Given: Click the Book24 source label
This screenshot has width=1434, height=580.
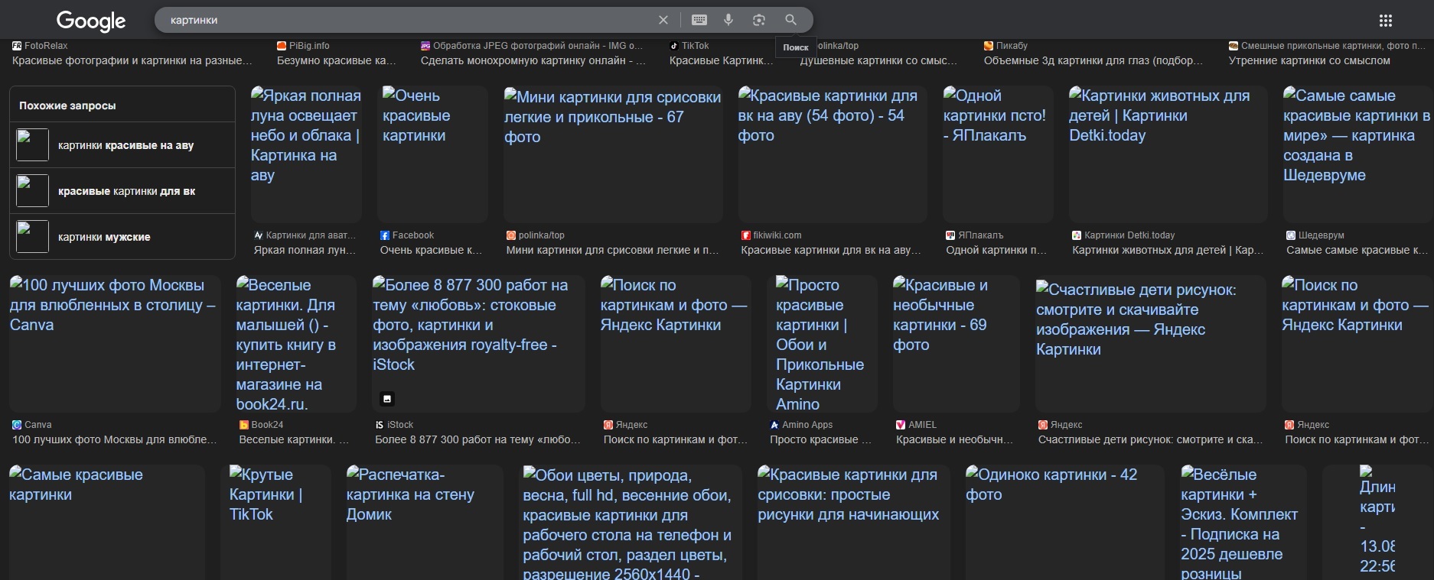Looking at the screenshot, I should click(x=267, y=425).
